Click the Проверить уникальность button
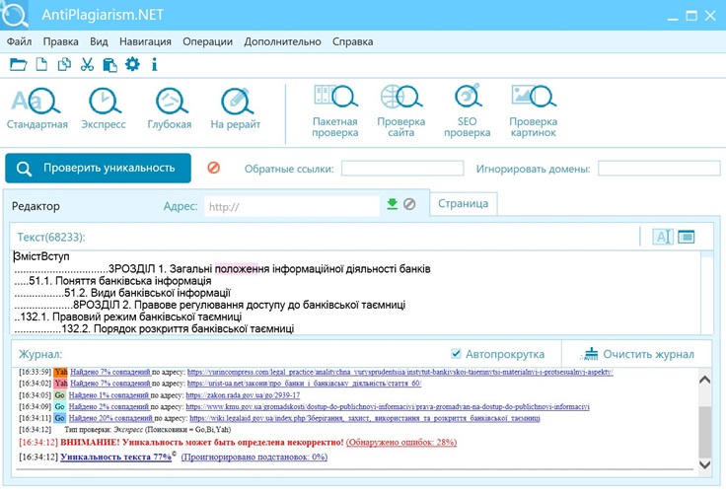Image resolution: width=726 pixels, height=493 pixels. (x=99, y=168)
